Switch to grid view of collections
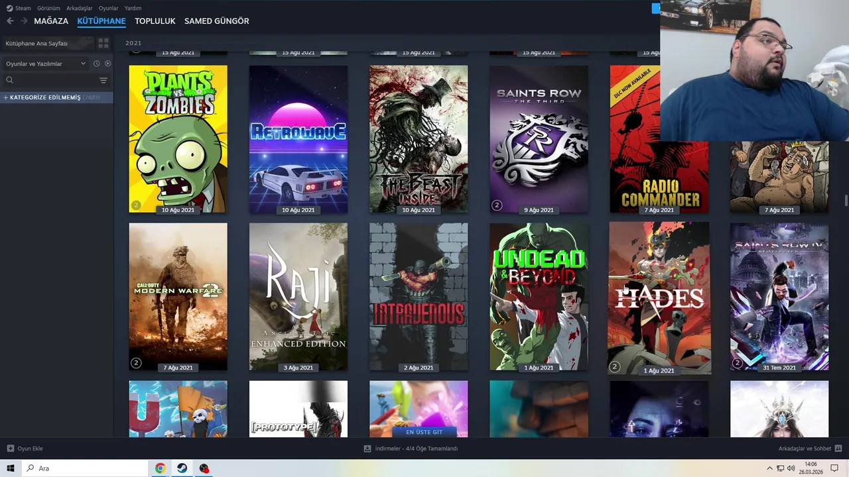This screenshot has height=477, width=849. pyautogui.click(x=103, y=43)
